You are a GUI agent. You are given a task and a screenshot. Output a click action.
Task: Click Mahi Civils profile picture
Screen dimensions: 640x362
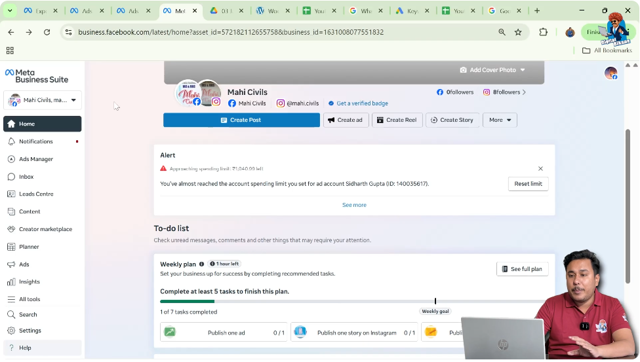pyautogui.click(x=188, y=92)
